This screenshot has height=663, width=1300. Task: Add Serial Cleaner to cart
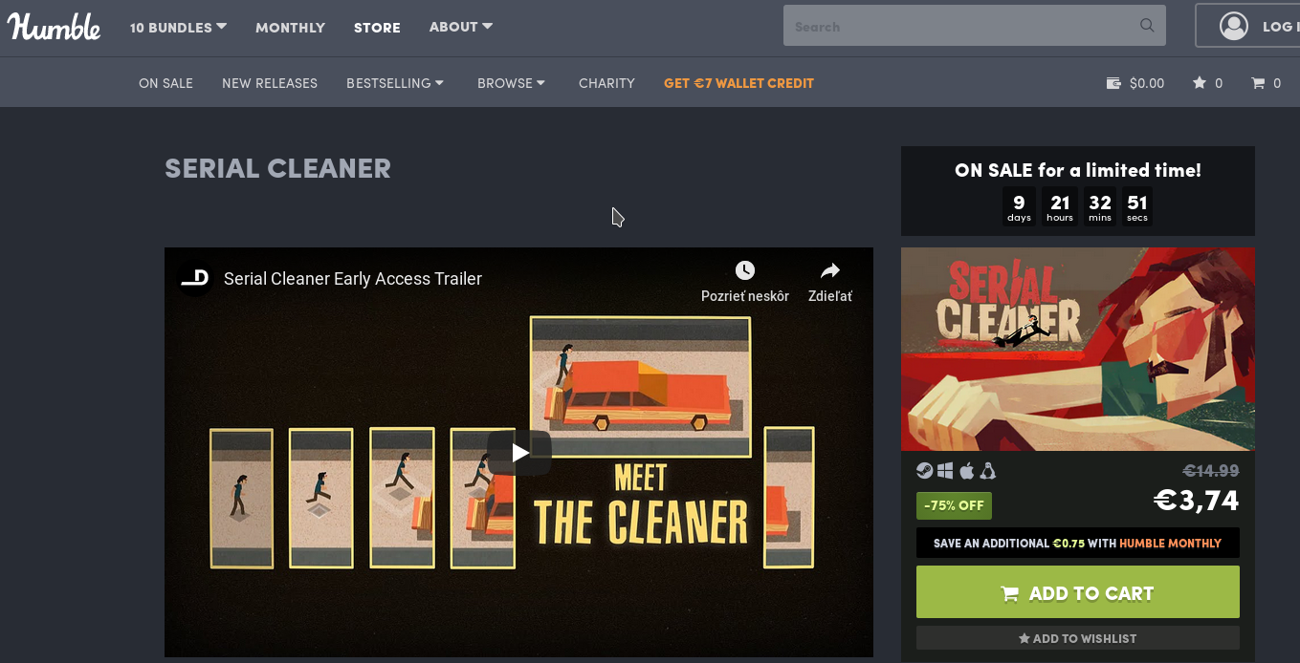click(1078, 592)
